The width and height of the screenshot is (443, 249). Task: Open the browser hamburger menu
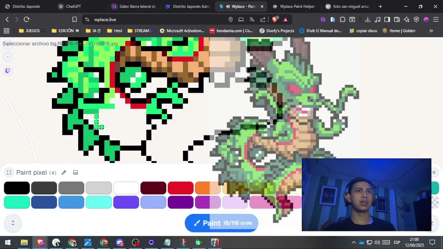[436, 20]
